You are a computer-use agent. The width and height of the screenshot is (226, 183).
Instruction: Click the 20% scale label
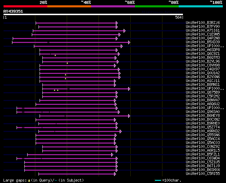pos(43,2)
